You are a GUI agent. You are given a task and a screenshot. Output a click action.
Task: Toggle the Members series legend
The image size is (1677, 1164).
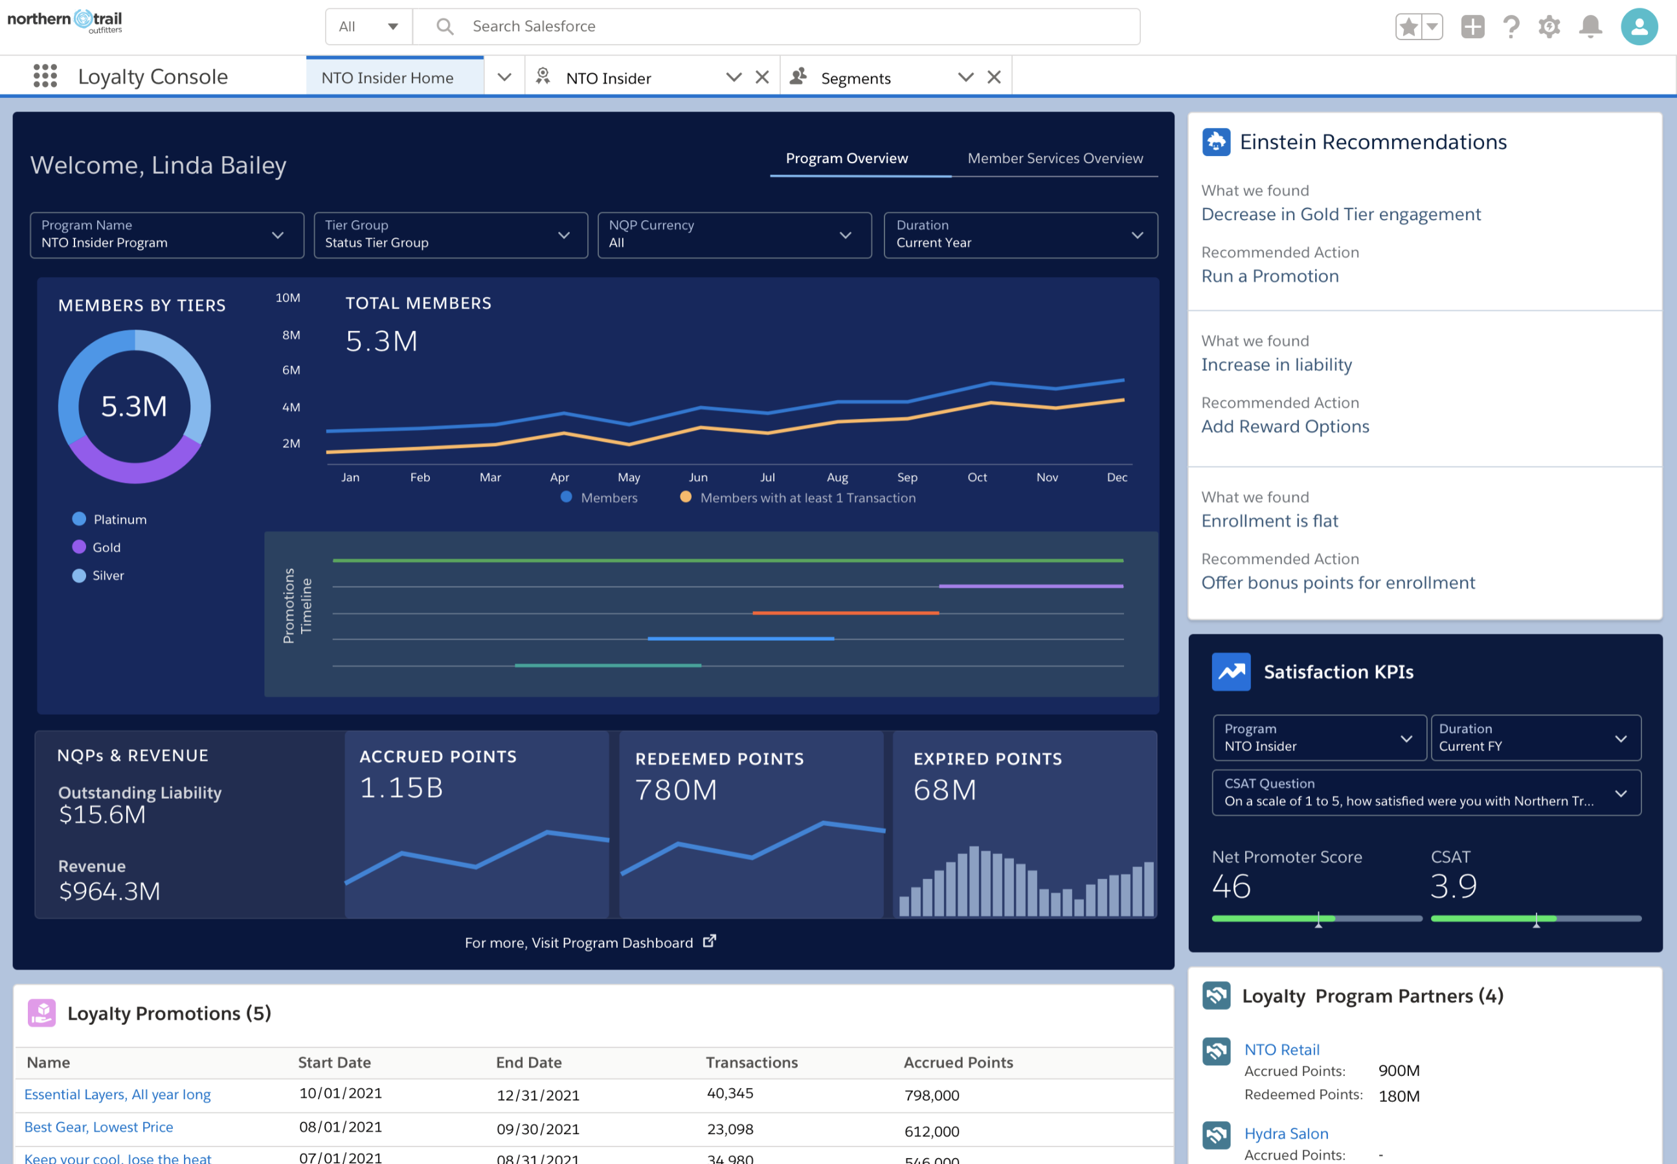pyautogui.click(x=599, y=497)
